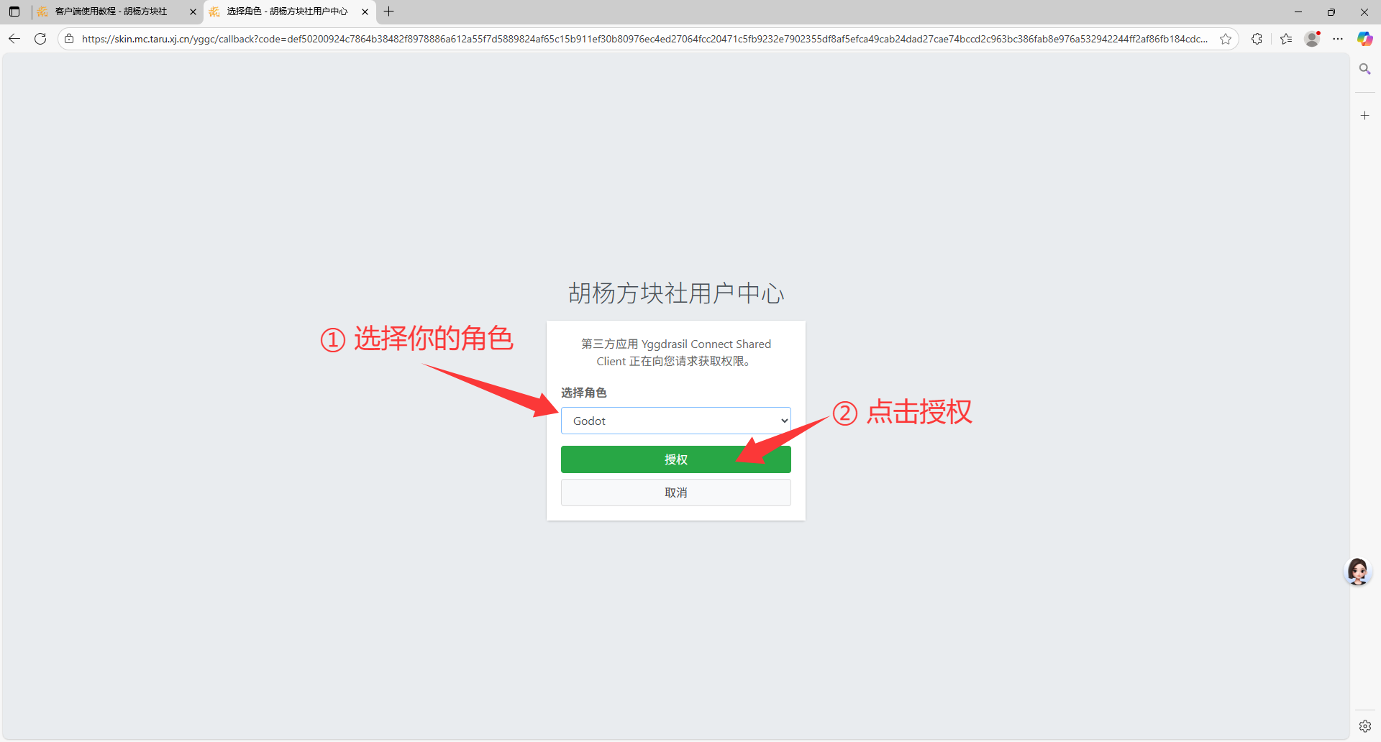The height and width of the screenshot is (742, 1381).
Task: Open a new browser tab
Action: pyautogui.click(x=389, y=12)
